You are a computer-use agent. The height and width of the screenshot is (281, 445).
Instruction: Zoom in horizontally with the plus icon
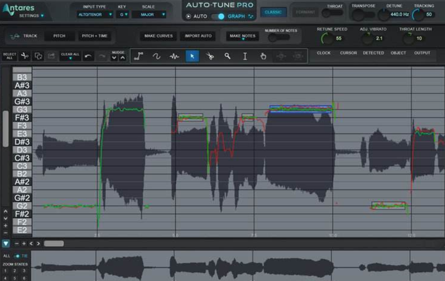(x=24, y=243)
